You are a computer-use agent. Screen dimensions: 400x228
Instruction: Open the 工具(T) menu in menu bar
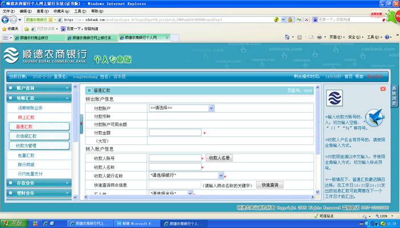tap(80, 11)
